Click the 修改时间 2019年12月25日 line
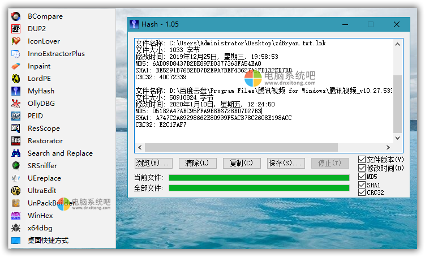 point(207,57)
